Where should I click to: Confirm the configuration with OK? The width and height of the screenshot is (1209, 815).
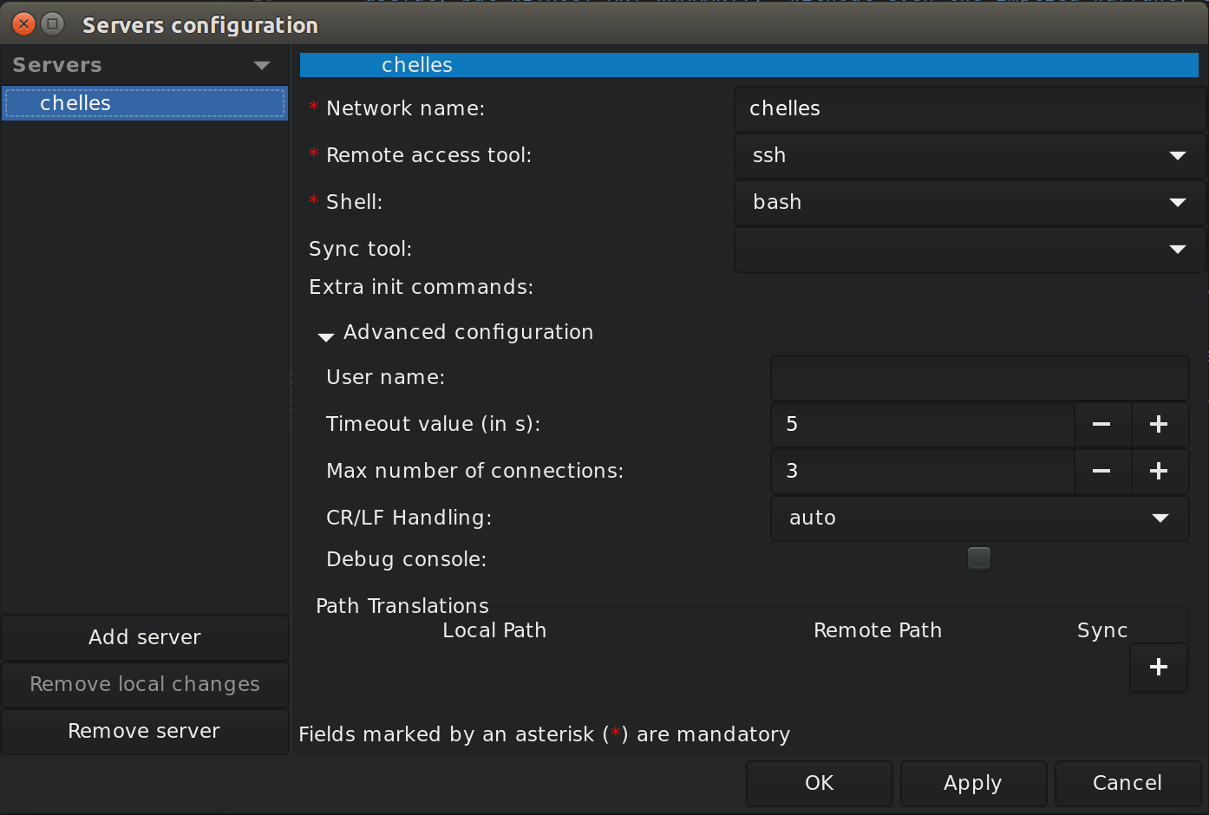pos(819,783)
